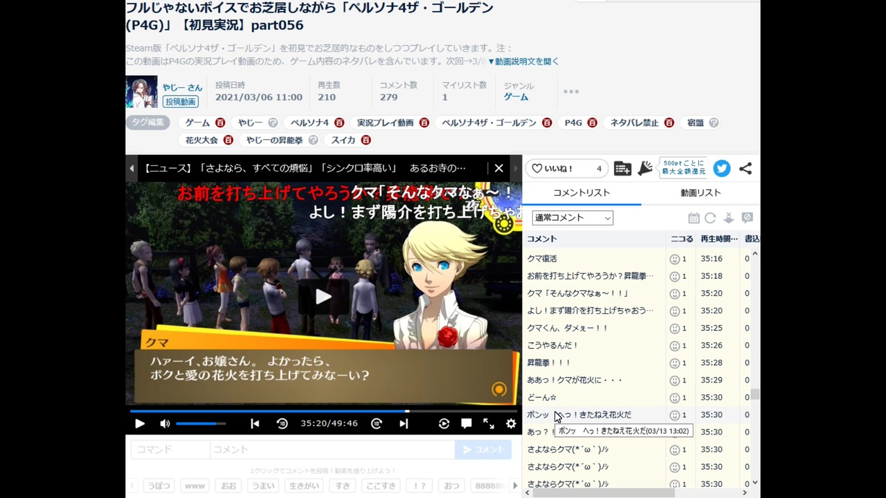This screenshot has height=498, width=886.
Task: Post the うぽつ quick comment
Action: (x=159, y=486)
